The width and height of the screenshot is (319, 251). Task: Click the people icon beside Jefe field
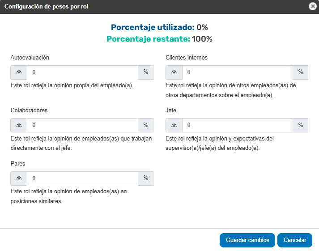174,125
